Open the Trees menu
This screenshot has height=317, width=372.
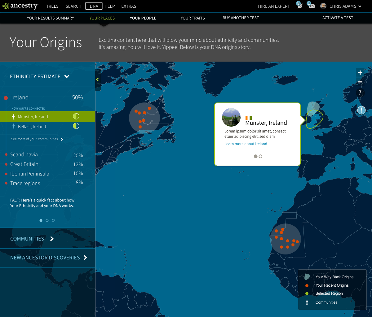(52, 6)
